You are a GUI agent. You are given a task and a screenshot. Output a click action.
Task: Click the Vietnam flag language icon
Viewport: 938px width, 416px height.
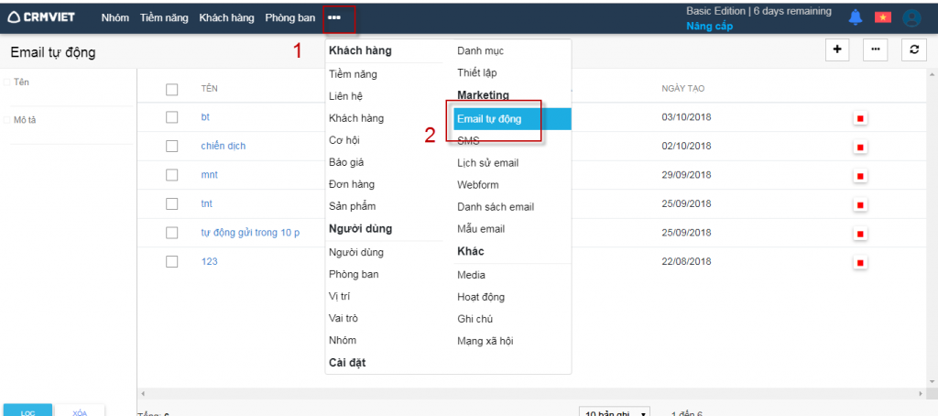point(883,17)
